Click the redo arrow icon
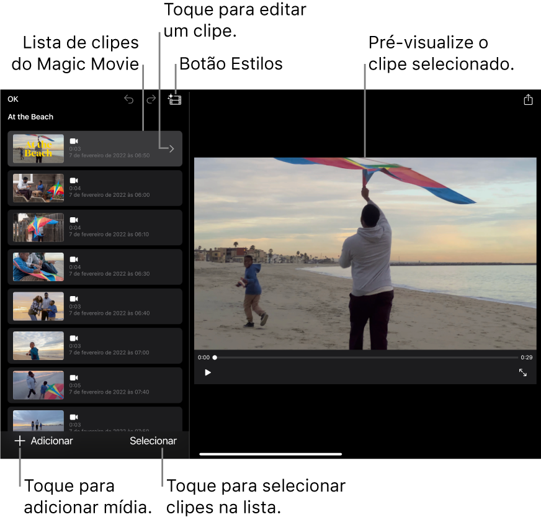 [x=151, y=99]
